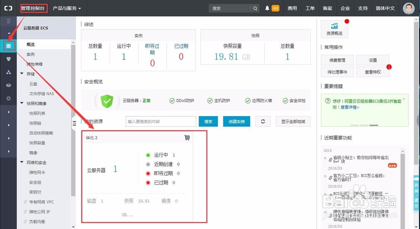
Task: Click 已过期 instance count link
Action: [181, 57]
